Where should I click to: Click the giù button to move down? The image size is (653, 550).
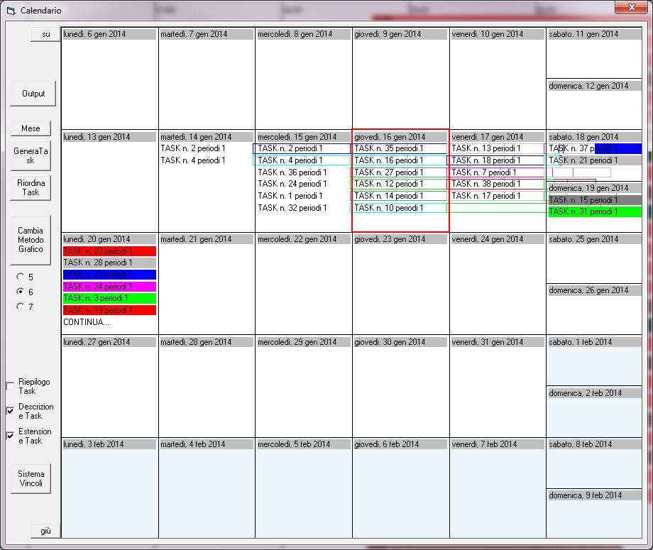(45, 531)
